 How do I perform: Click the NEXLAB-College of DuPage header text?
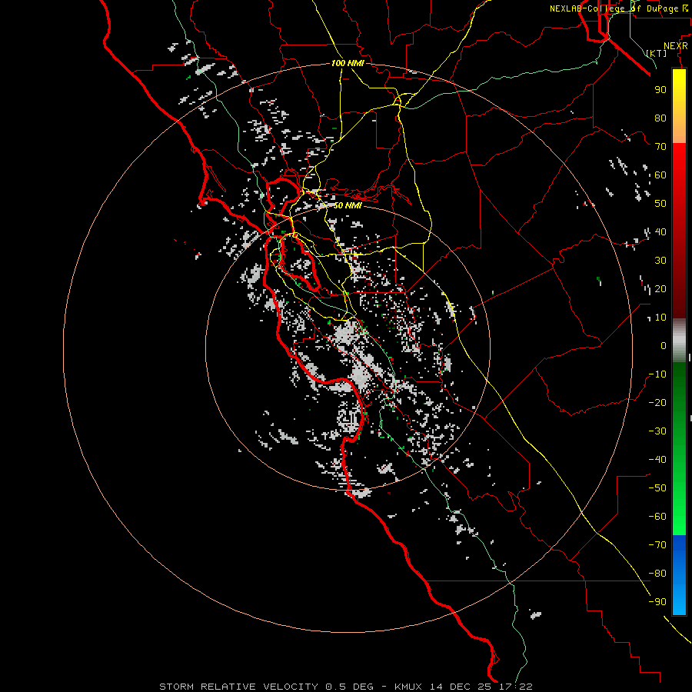(618, 8)
